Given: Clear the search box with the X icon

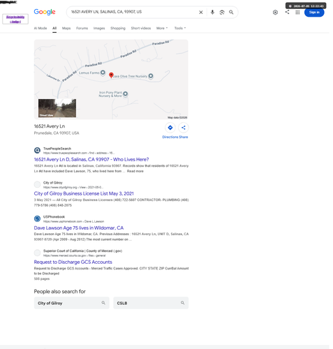Looking at the screenshot, I should coord(201,13).
